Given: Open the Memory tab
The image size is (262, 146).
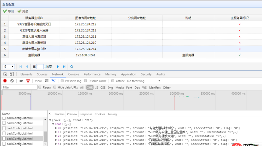Looking at the screenshot, I should (111, 74).
